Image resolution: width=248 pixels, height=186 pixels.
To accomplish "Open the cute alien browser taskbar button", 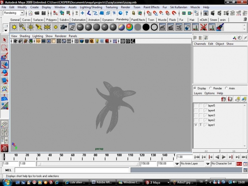I will (x=76, y=182).
